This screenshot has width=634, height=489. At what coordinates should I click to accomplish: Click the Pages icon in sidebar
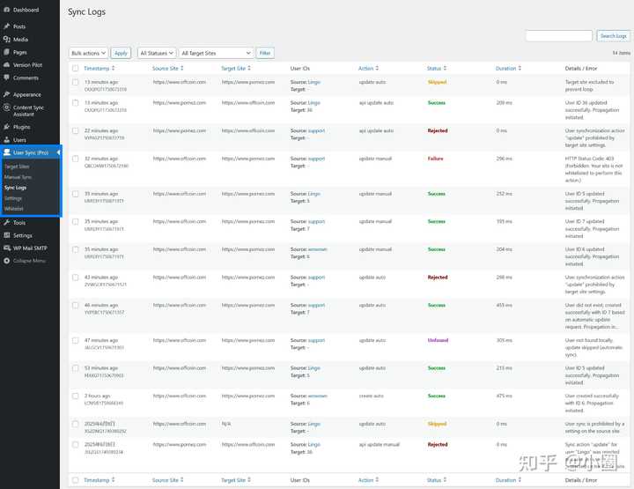tap(7, 52)
